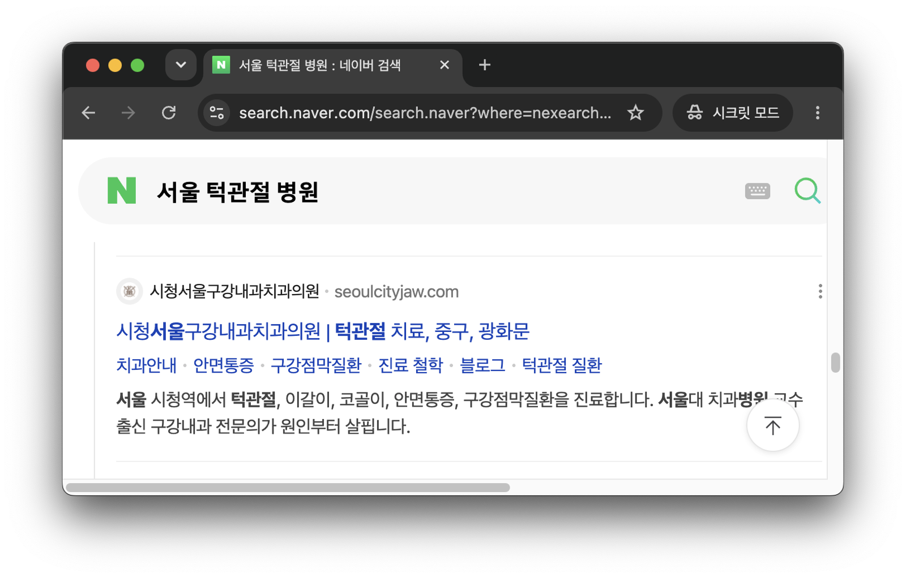Click the vertical scrollbar thumb

click(x=835, y=363)
